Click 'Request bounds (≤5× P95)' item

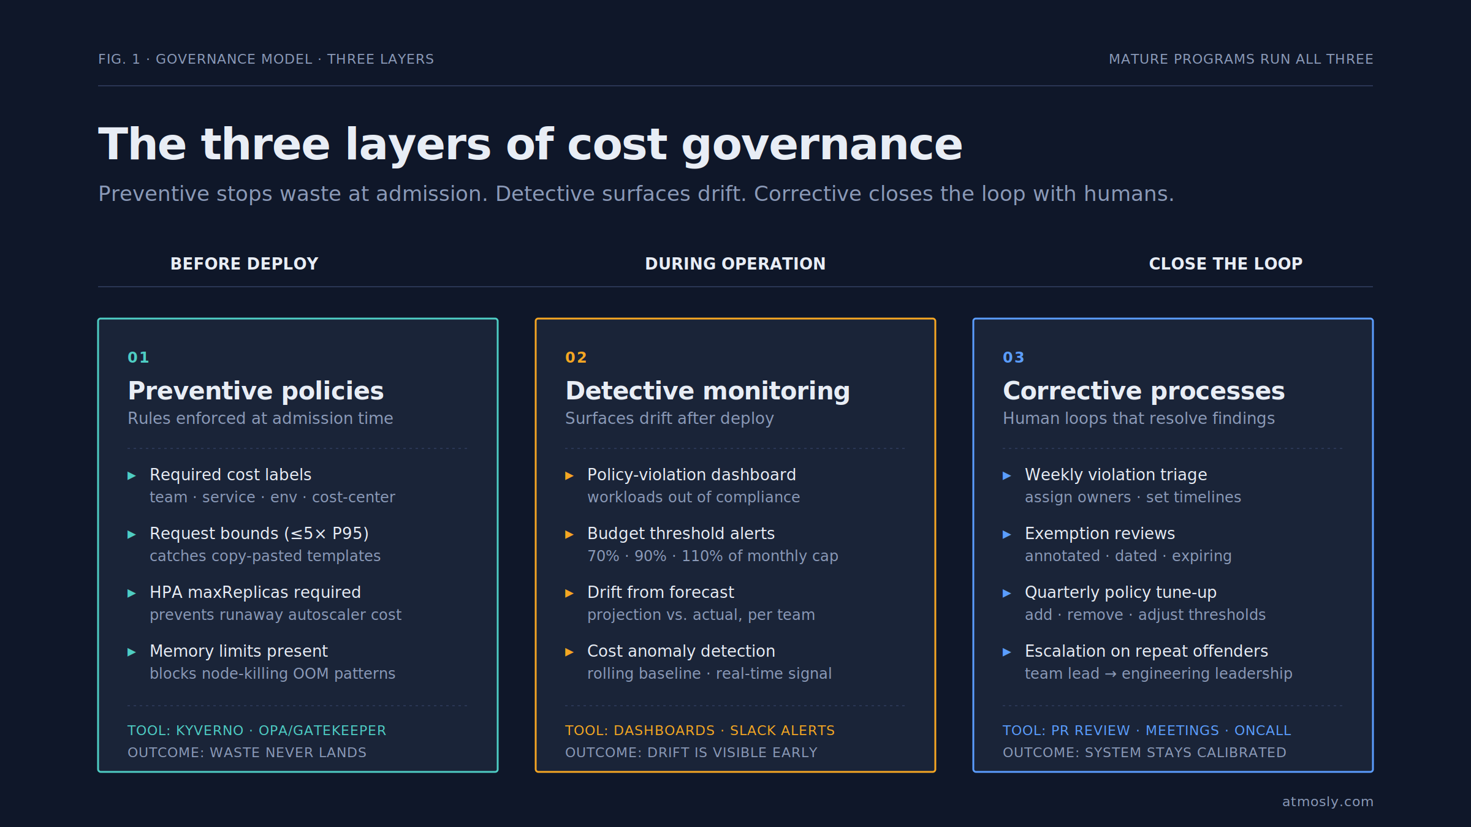(259, 534)
